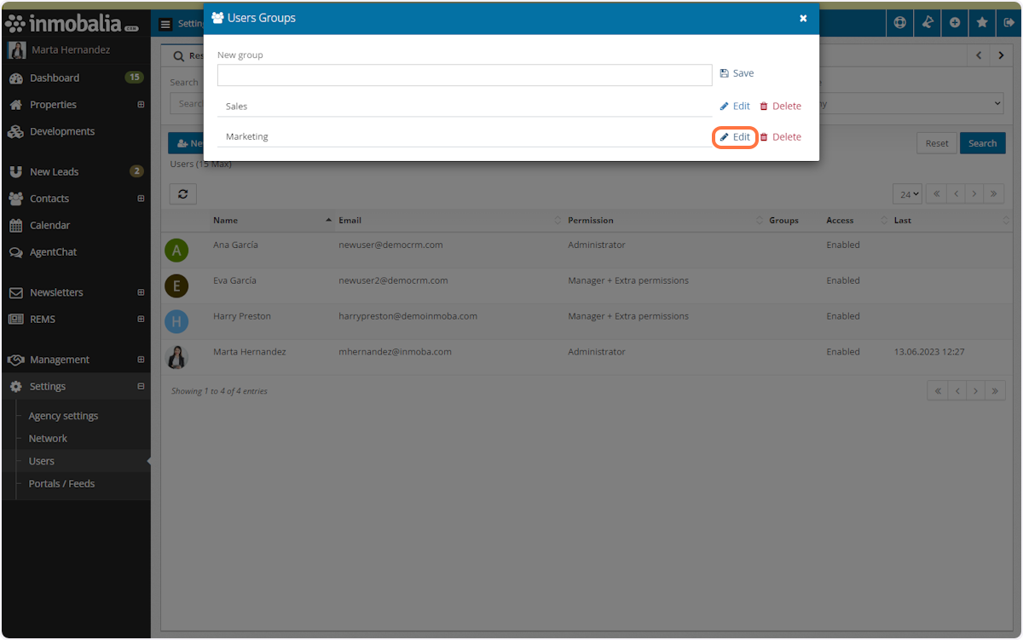Select Agency settings in Settings tree

[x=63, y=416]
